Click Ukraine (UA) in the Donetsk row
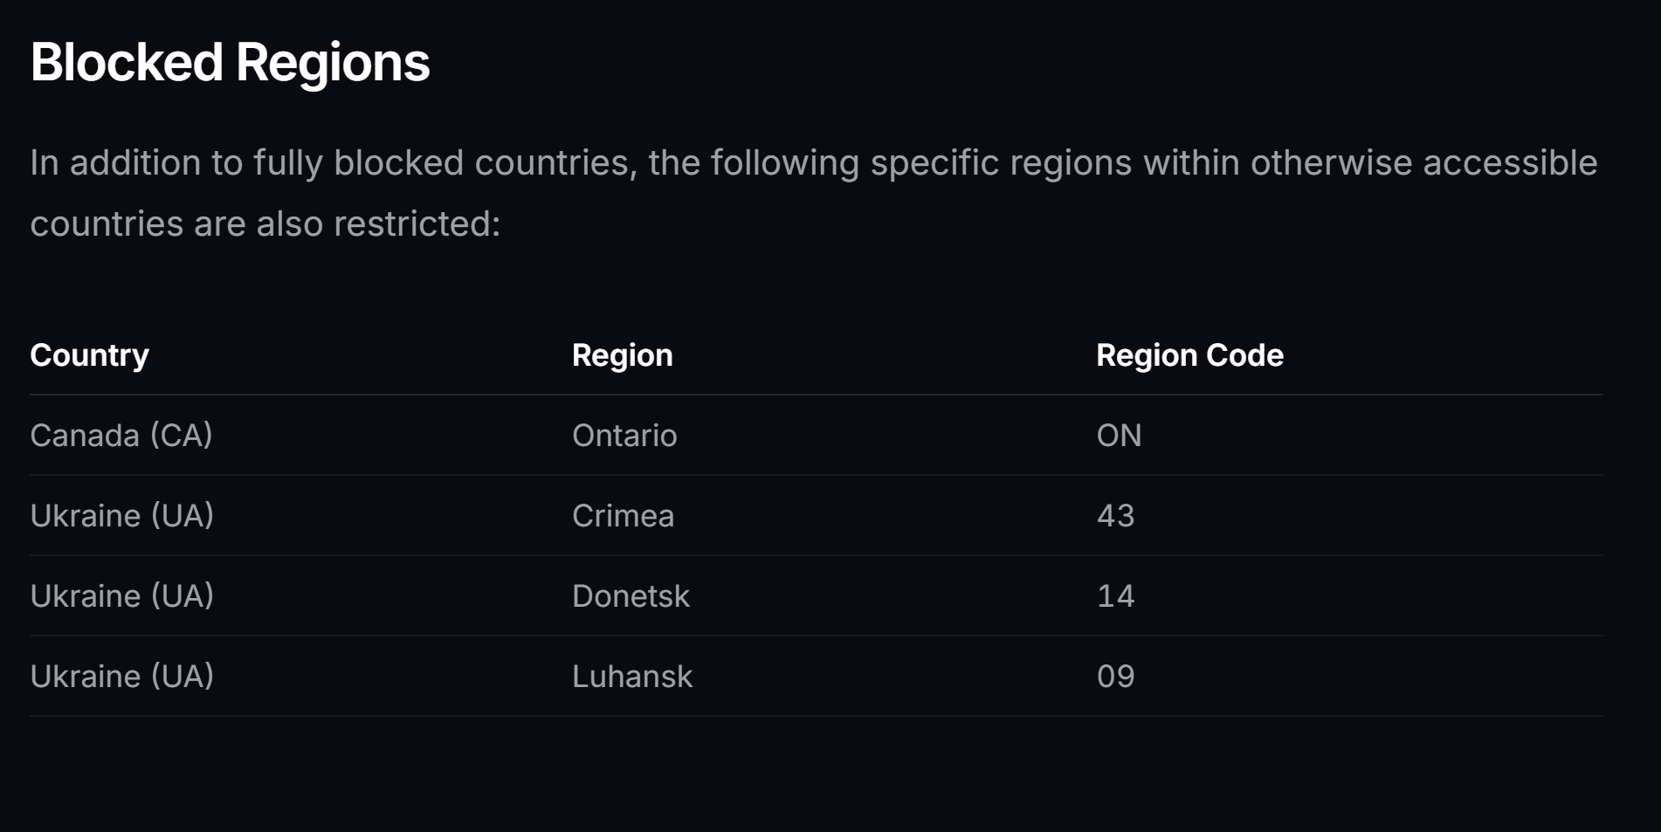 tap(121, 595)
